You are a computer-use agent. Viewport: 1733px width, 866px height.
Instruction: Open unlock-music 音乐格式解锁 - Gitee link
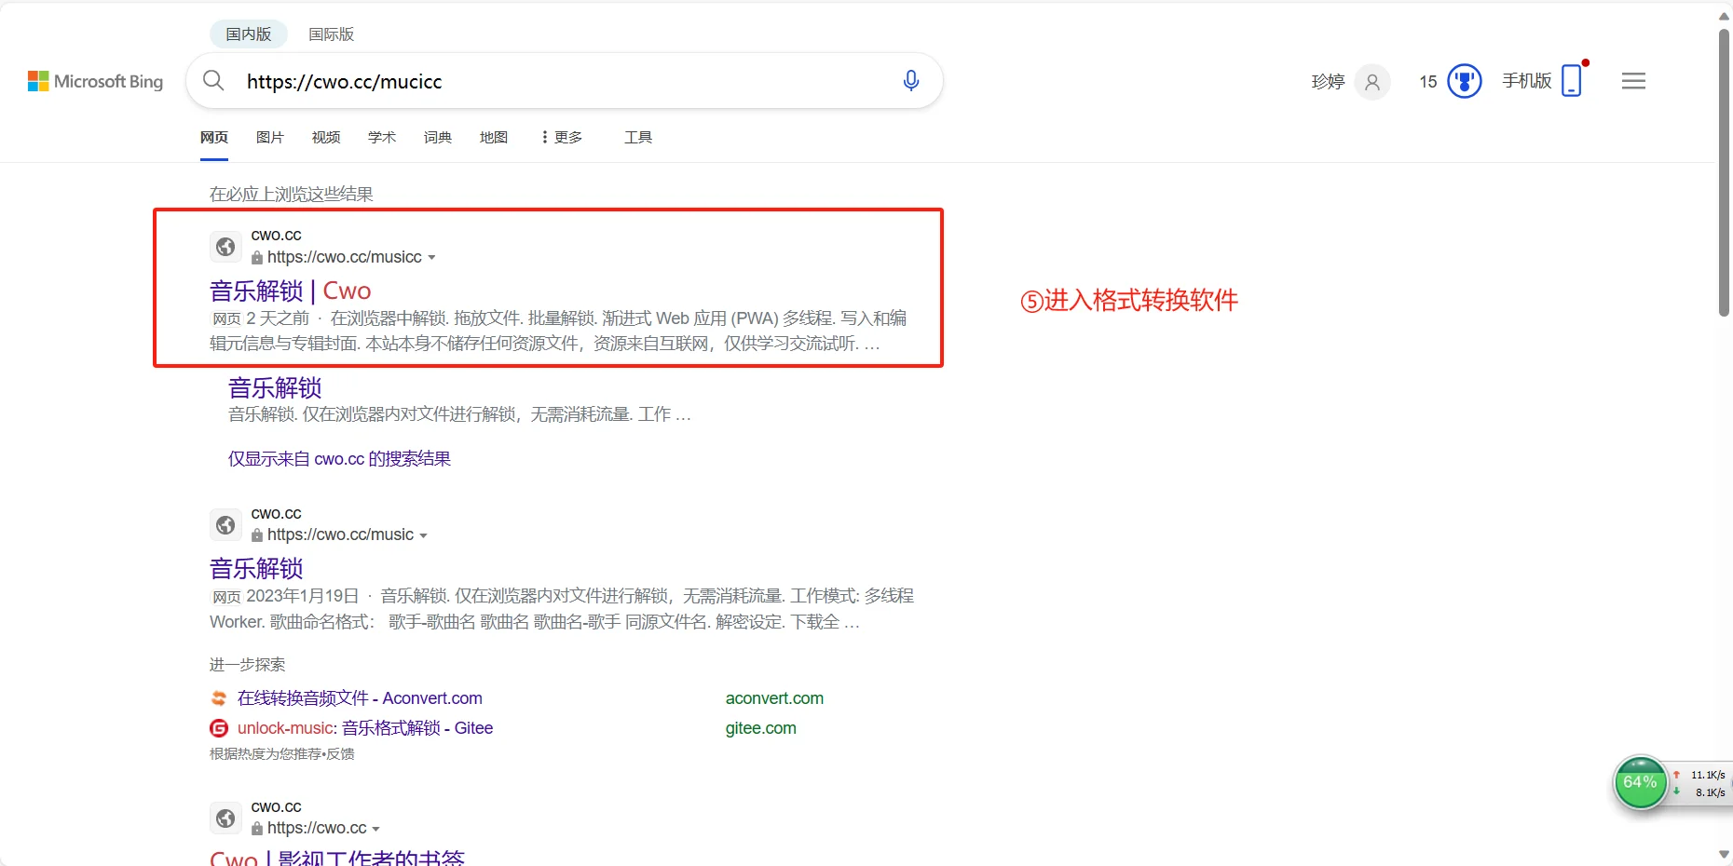tap(365, 728)
